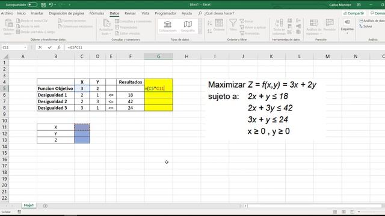Click Volver a aplicar filter icon

point(242,27)
